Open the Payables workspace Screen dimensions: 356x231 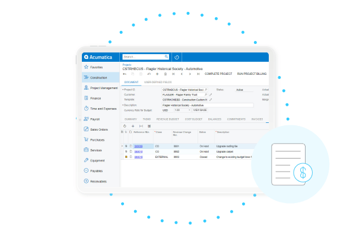point(101,171)
